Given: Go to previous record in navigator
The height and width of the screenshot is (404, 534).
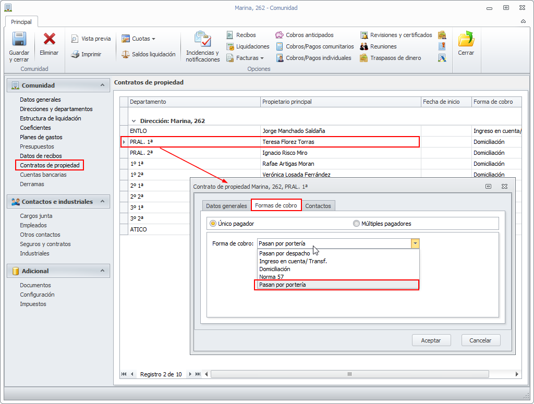Looking at the screenshot, I should click(x=132, y=374).
